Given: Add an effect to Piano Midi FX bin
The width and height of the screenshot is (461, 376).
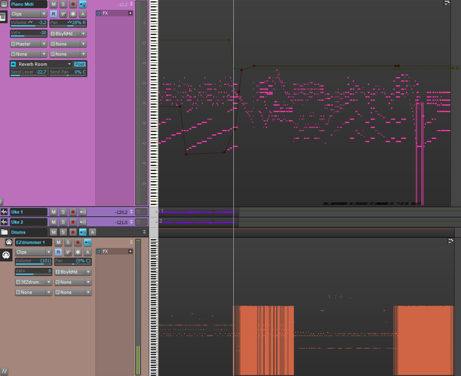Looking at the screenshot, I should pos(130,13).
